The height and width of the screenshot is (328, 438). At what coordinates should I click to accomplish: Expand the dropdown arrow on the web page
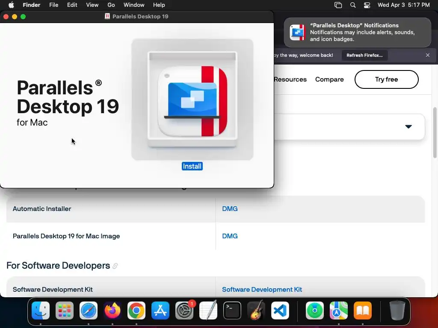[408, 126]
